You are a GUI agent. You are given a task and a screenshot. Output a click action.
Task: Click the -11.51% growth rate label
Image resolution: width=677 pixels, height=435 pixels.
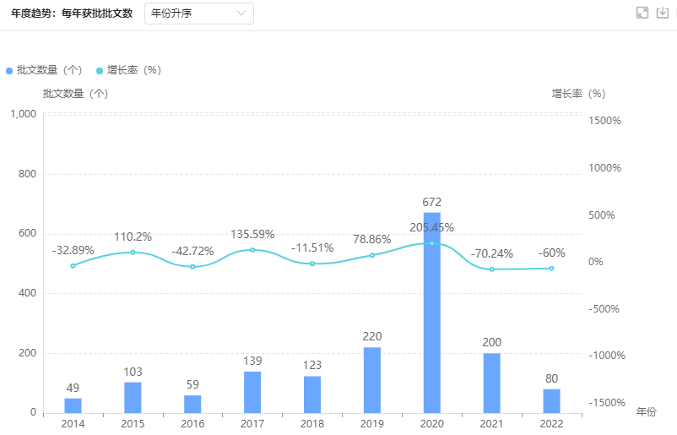312,248
